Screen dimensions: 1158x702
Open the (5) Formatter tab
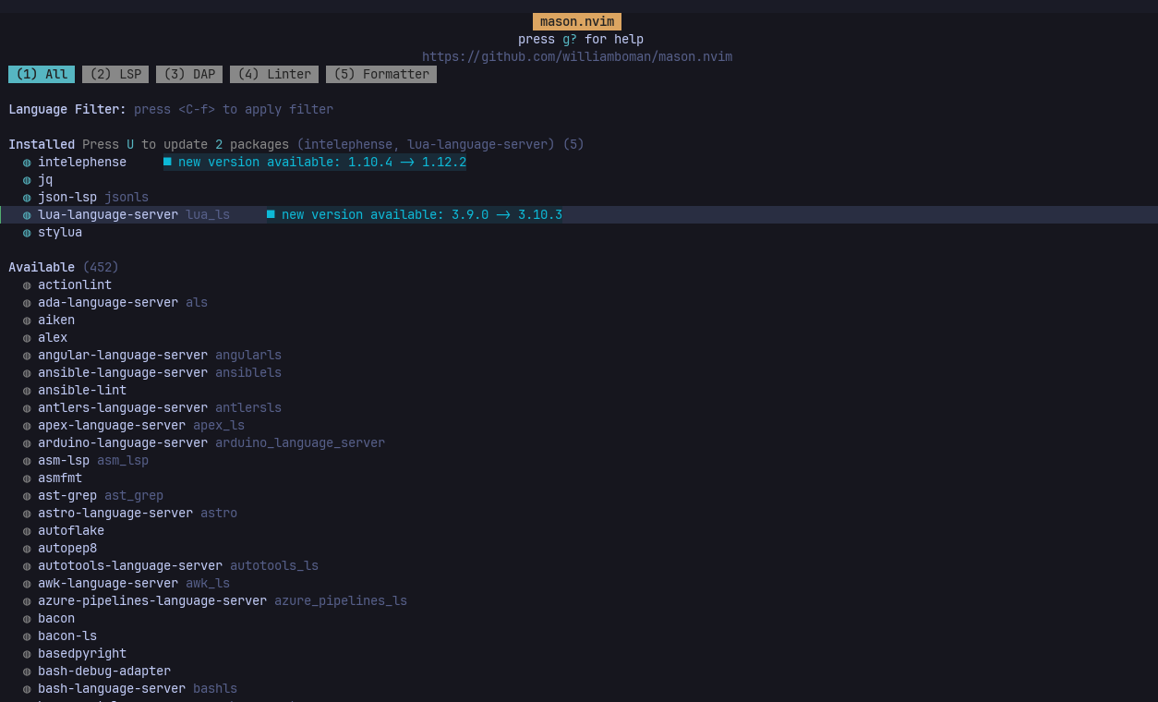381,74
